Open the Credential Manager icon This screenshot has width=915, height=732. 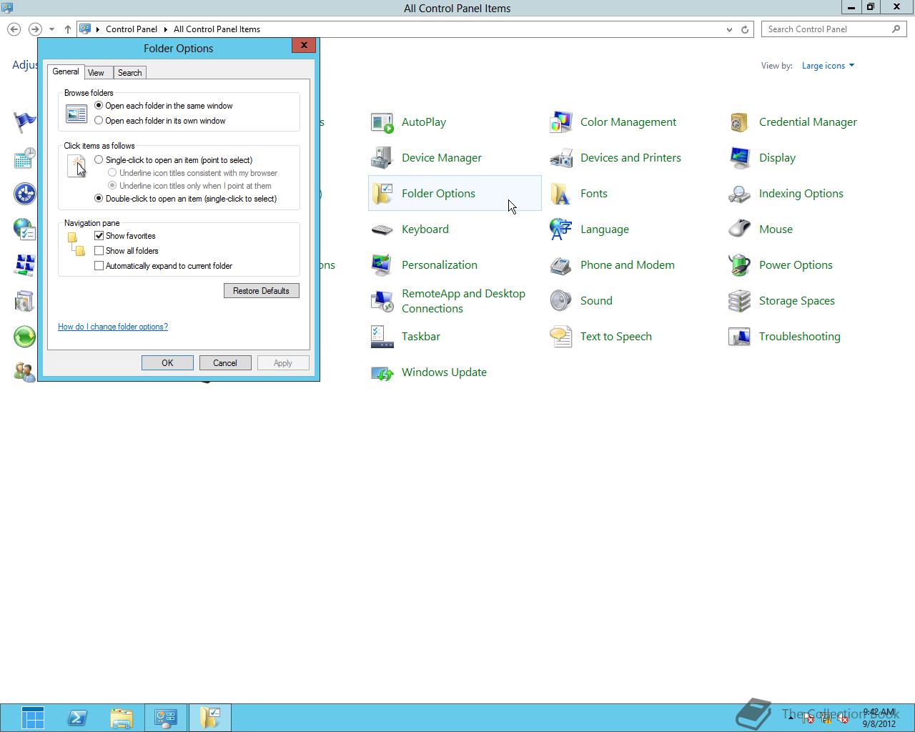[740, 122]
